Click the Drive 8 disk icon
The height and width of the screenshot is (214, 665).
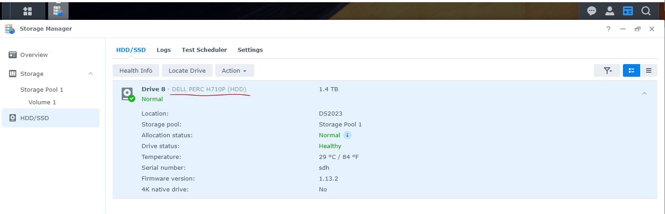click(128, 94)
